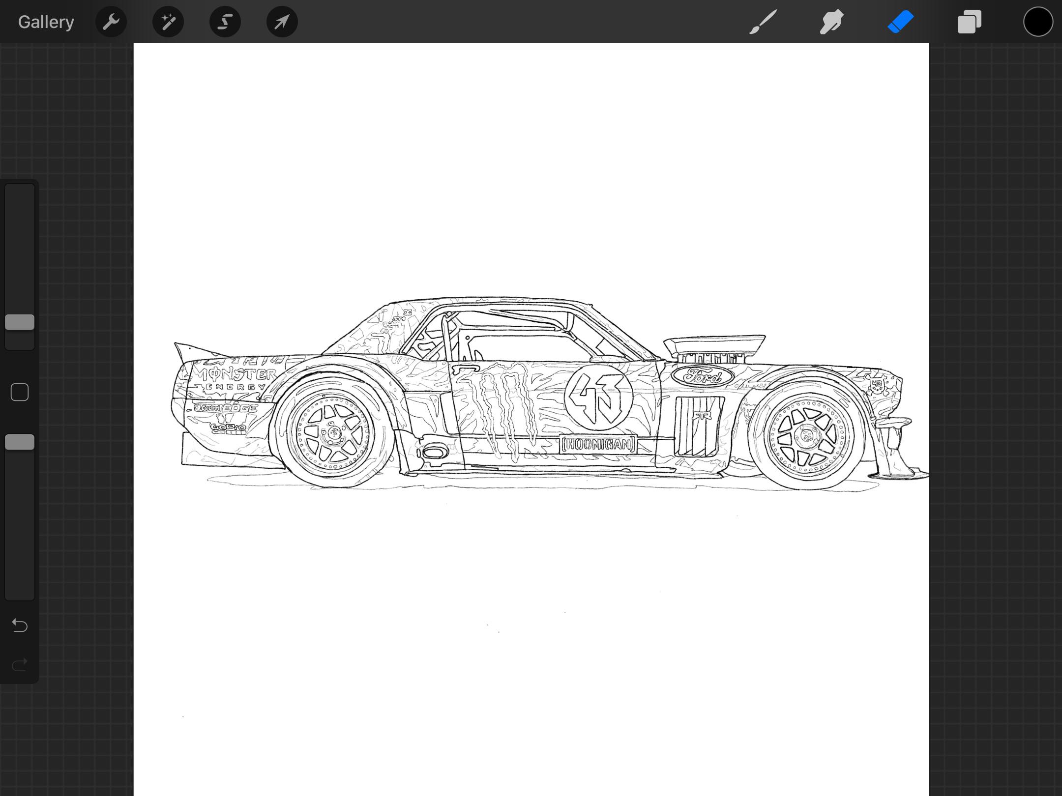Return to the Gallery
This screenshot has height=796, width=1062.
coord(46,22)
